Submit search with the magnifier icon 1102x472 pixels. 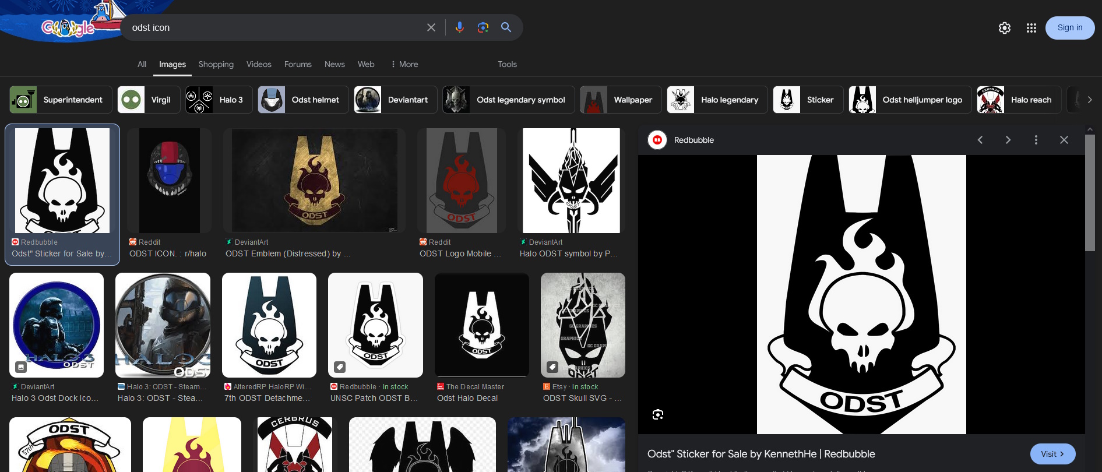(x=506, y=27)
